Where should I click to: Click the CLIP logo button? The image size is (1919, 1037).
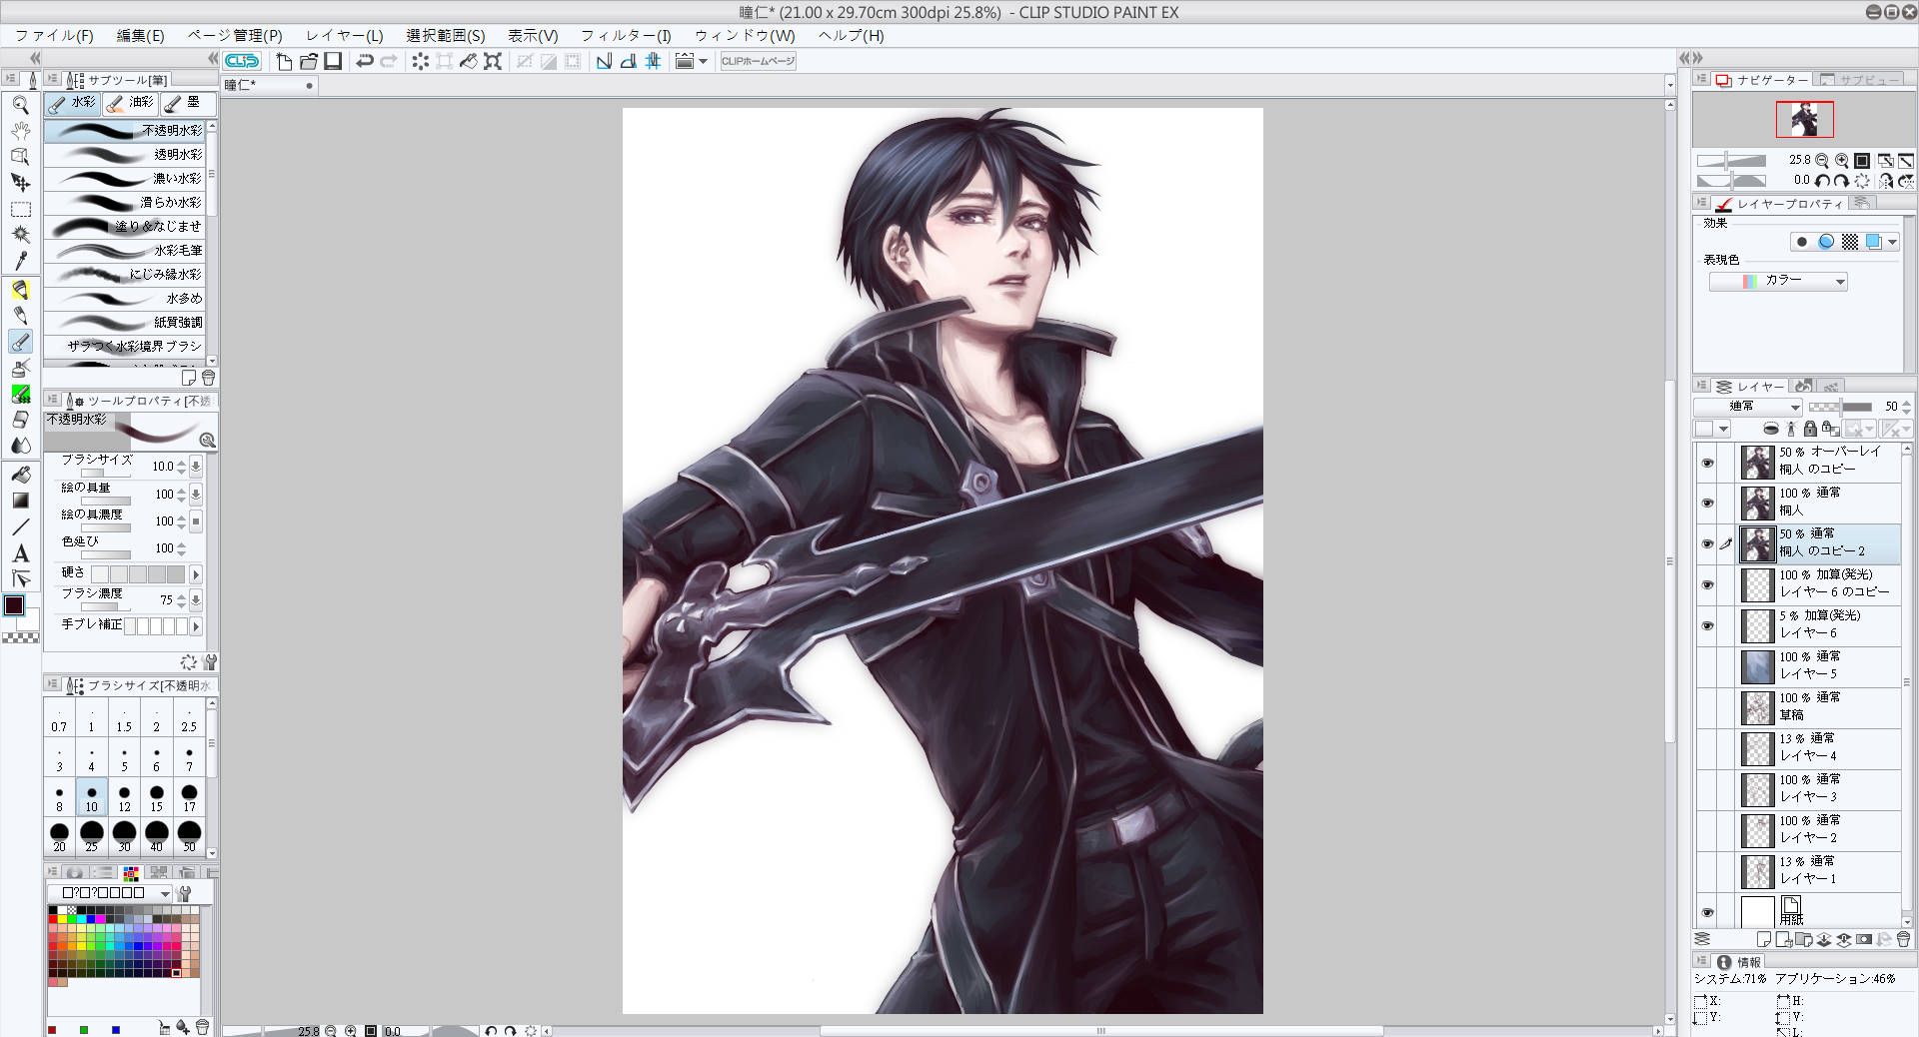coord(242,61)
